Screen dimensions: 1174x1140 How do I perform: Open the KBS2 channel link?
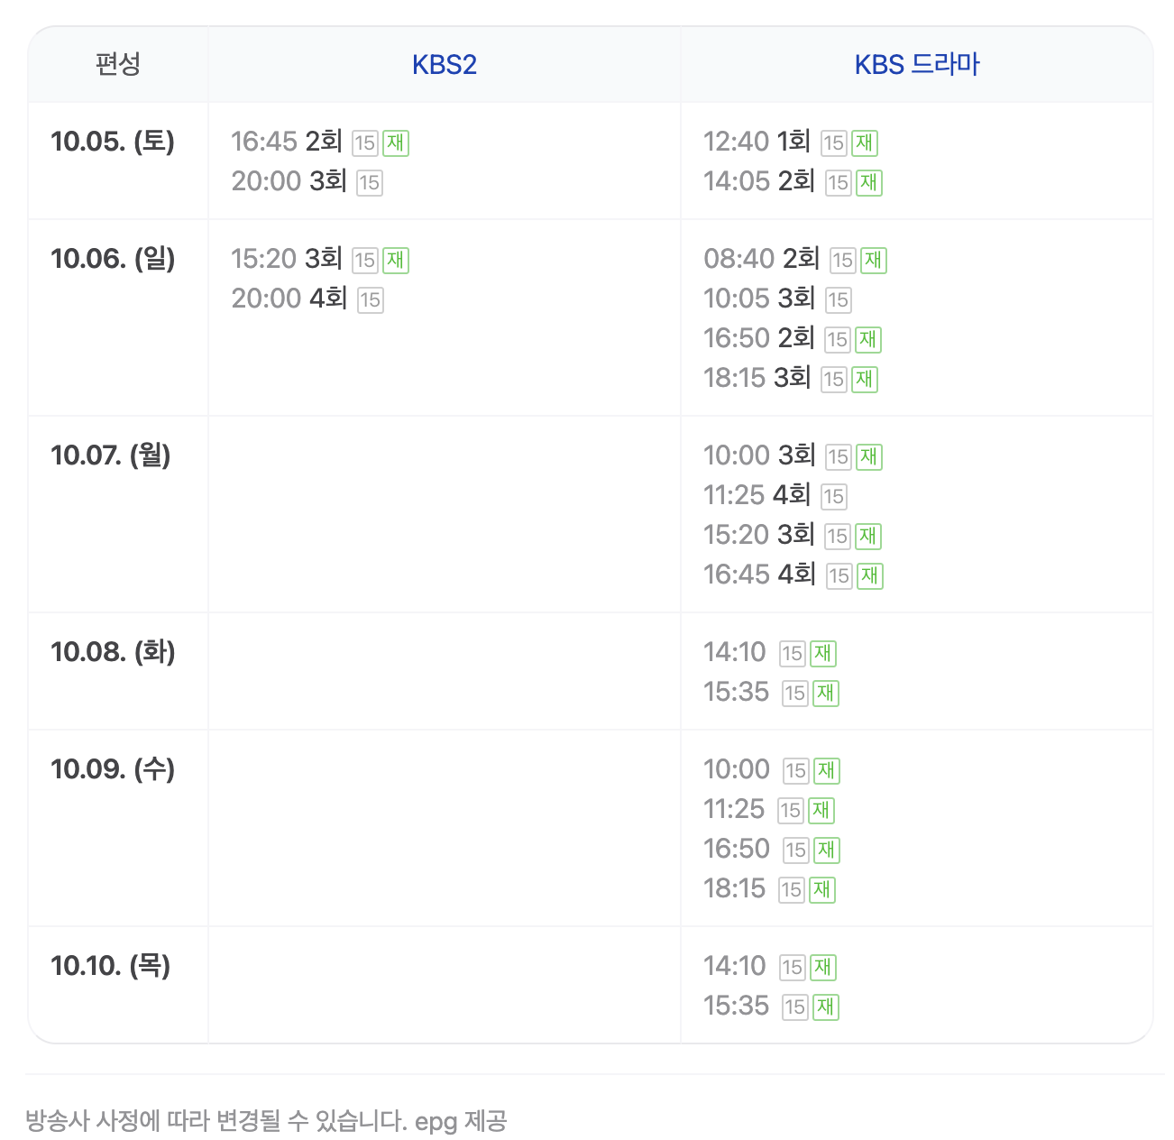444,65
